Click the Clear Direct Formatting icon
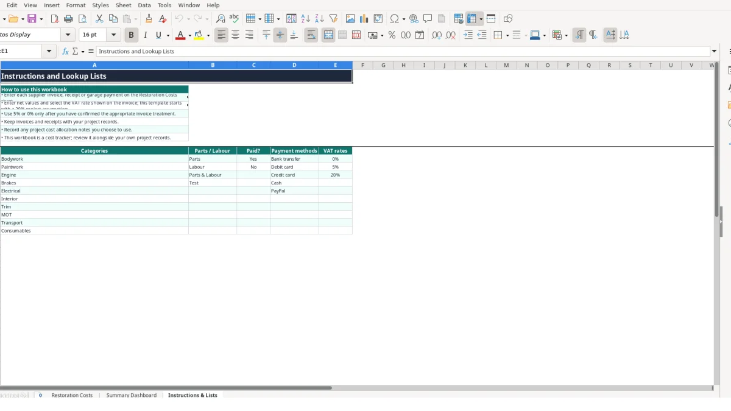This screenshot has width=731, height=411. point(163,19)
